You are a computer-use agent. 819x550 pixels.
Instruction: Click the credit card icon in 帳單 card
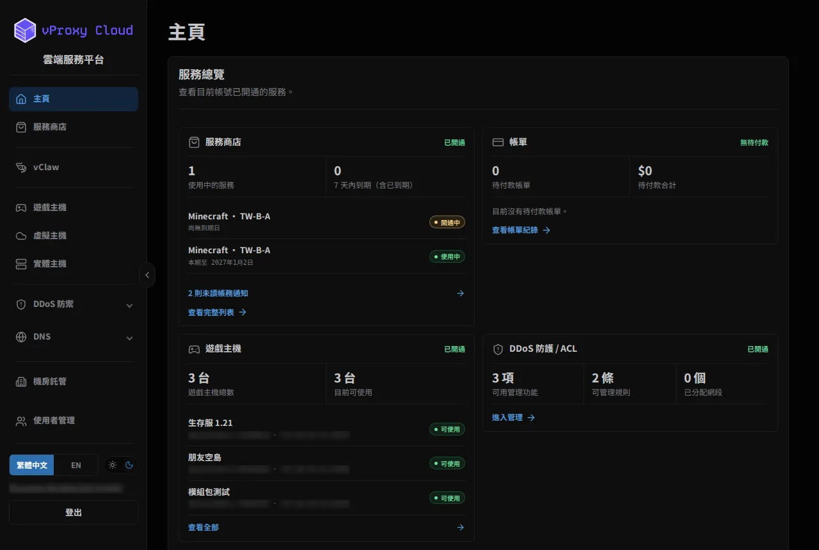point(498,143)
